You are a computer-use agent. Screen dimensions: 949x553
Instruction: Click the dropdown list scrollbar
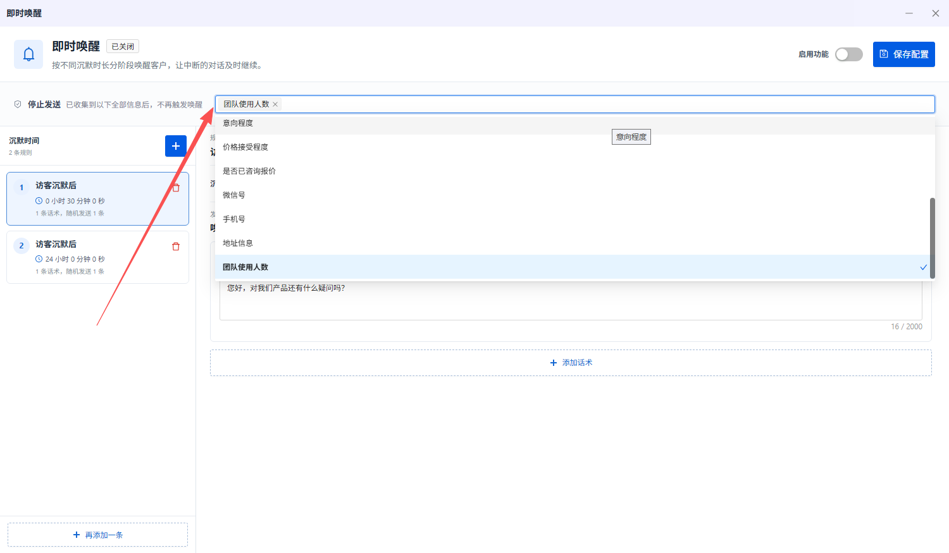(x=932, y=238)
